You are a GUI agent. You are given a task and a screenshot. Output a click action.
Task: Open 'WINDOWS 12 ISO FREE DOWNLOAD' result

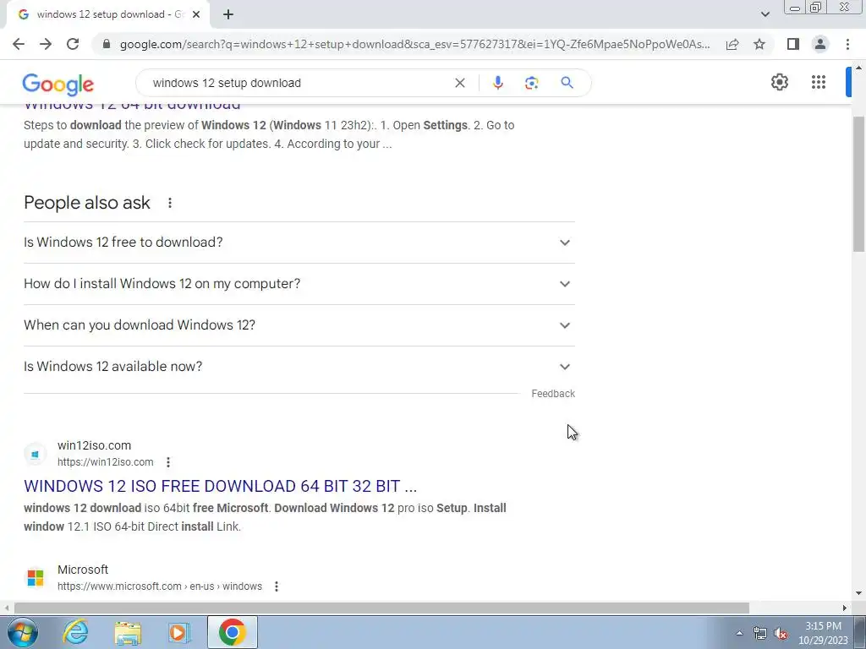[x=221, y=486]
